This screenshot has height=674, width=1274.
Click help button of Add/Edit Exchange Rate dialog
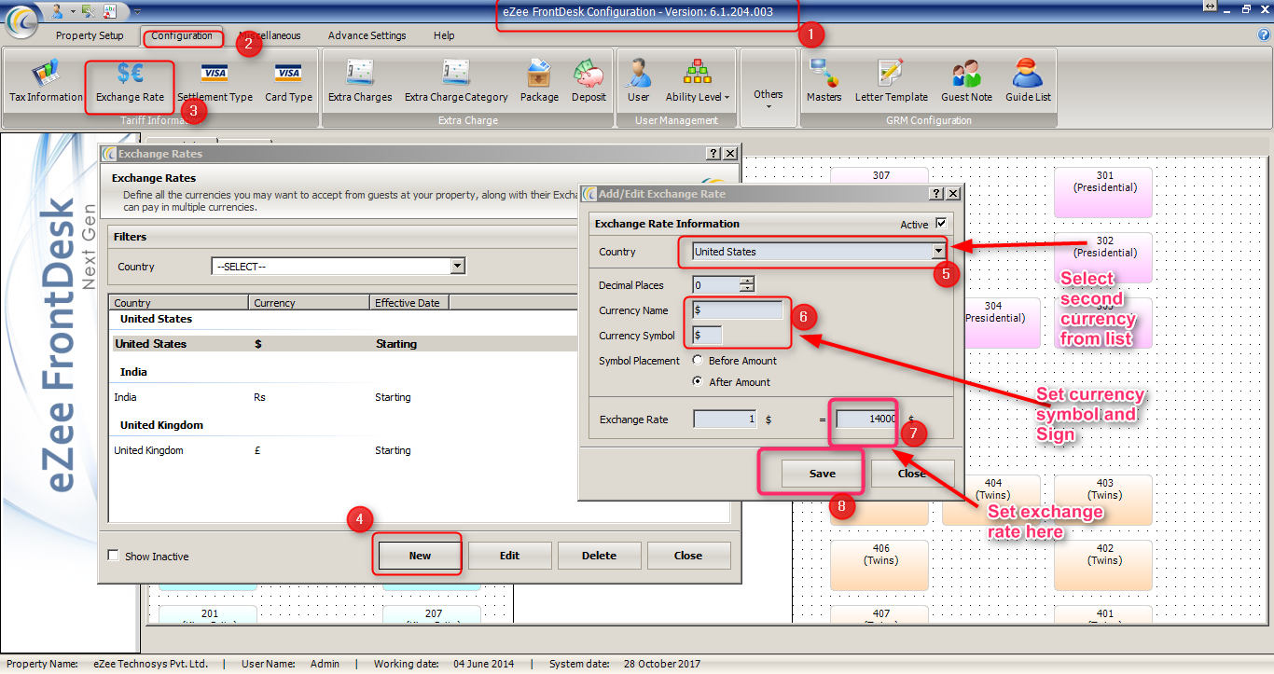(937, 194)
